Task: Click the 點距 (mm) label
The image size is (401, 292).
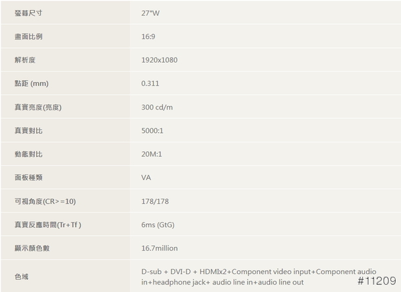Action: 31,84
